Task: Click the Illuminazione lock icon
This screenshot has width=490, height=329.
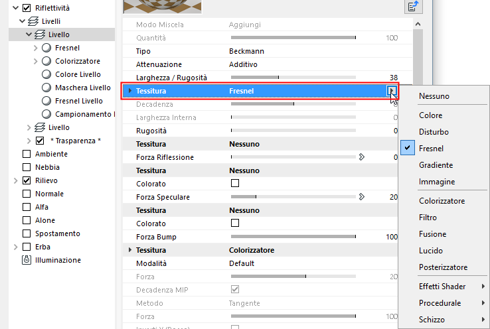Action: [27, 260]
